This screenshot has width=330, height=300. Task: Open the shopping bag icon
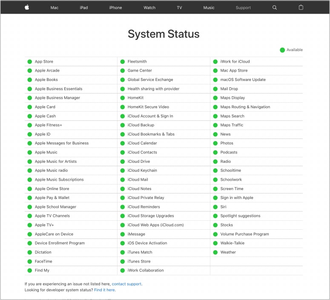click(x=301, y=7)
